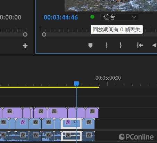
Task: Click the Step Back playback icon
Action: click(155, 45)
